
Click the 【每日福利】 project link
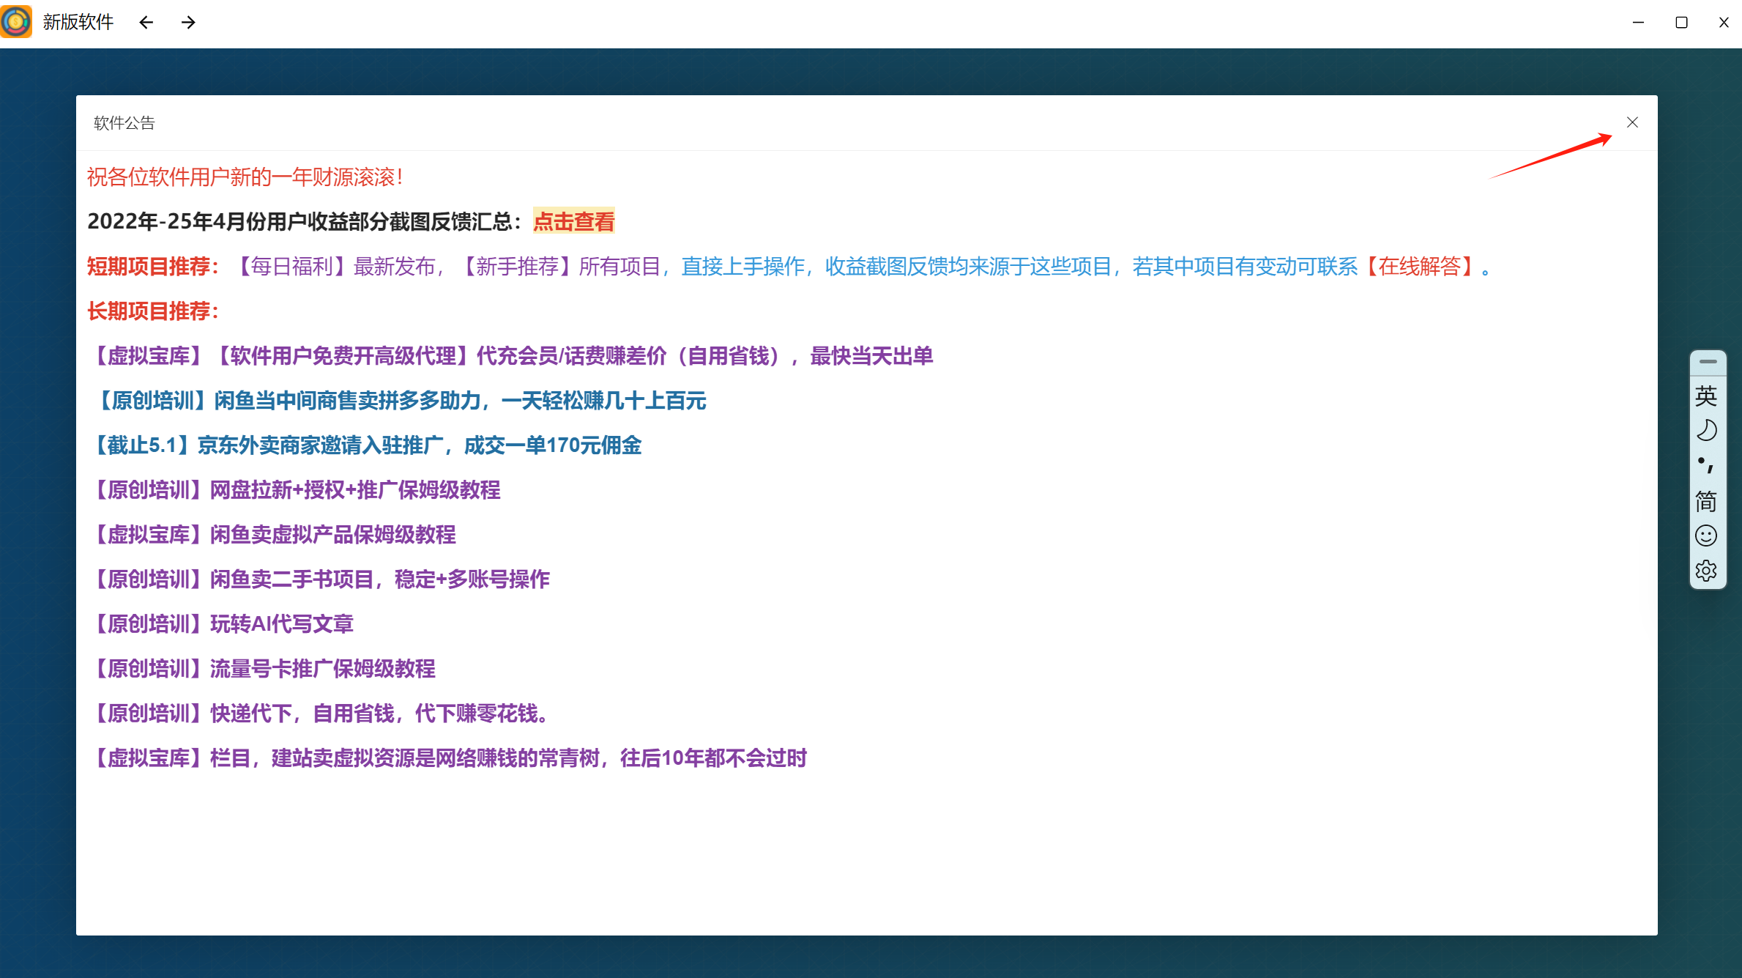click(293, 267)
